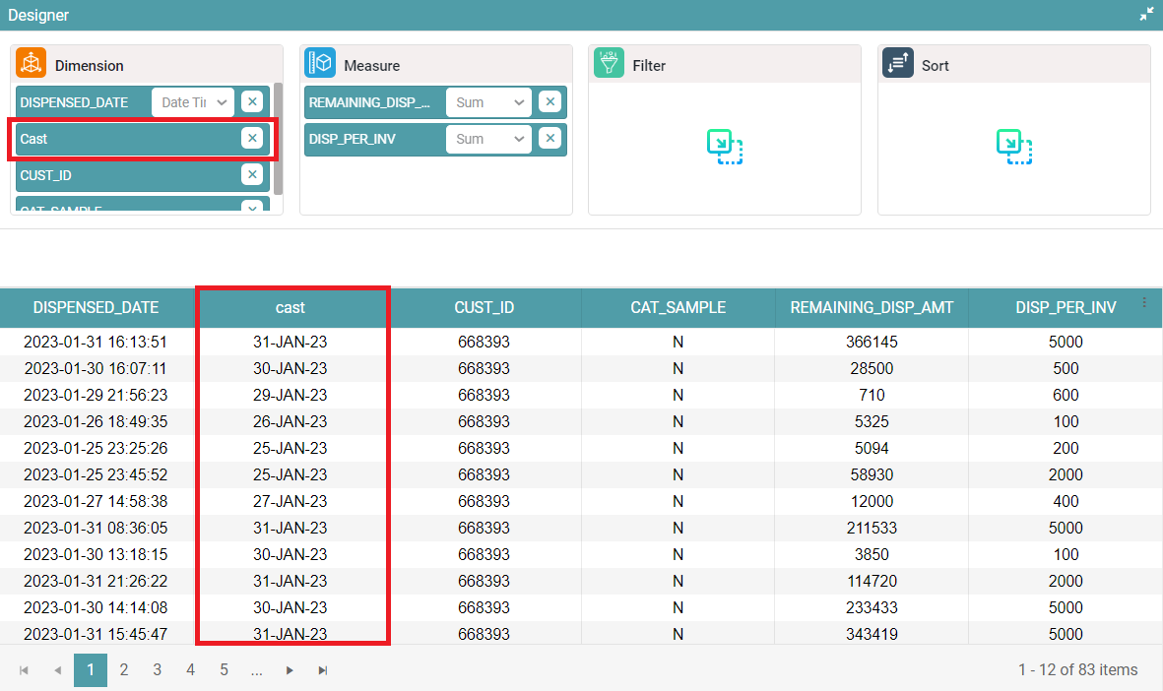Click the Filter panel drop-target icon
Screen dimensions: 1163x691
click(x=725, y=147)
